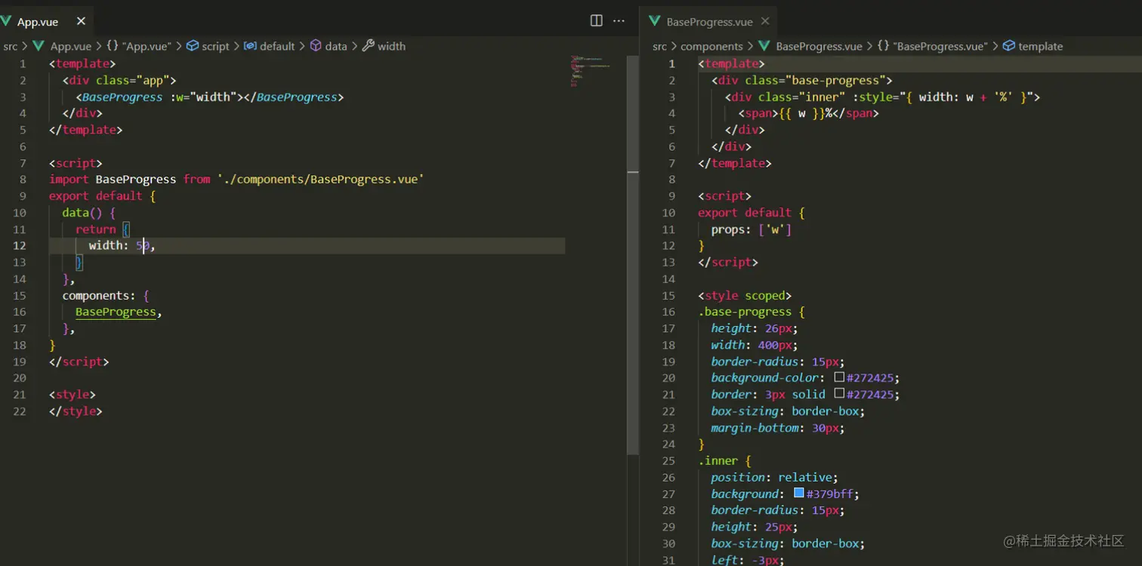Select the "App.vue" braces breadcrumb

tap(147, 46)
